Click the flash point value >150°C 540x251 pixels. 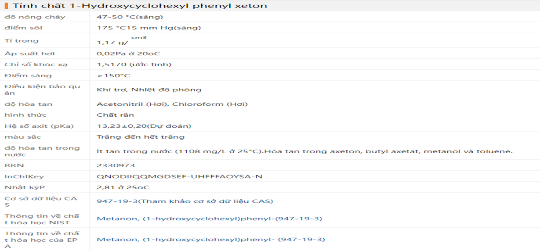[114, 75]
